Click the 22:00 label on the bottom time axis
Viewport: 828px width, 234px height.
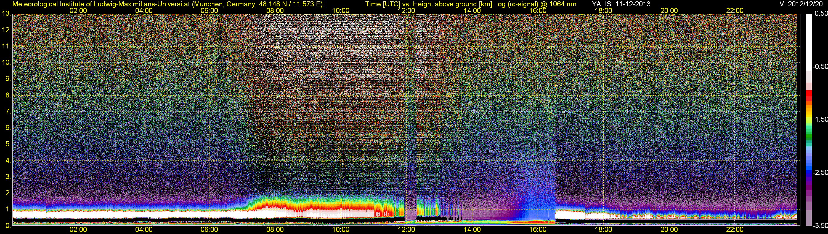(735, 230)
